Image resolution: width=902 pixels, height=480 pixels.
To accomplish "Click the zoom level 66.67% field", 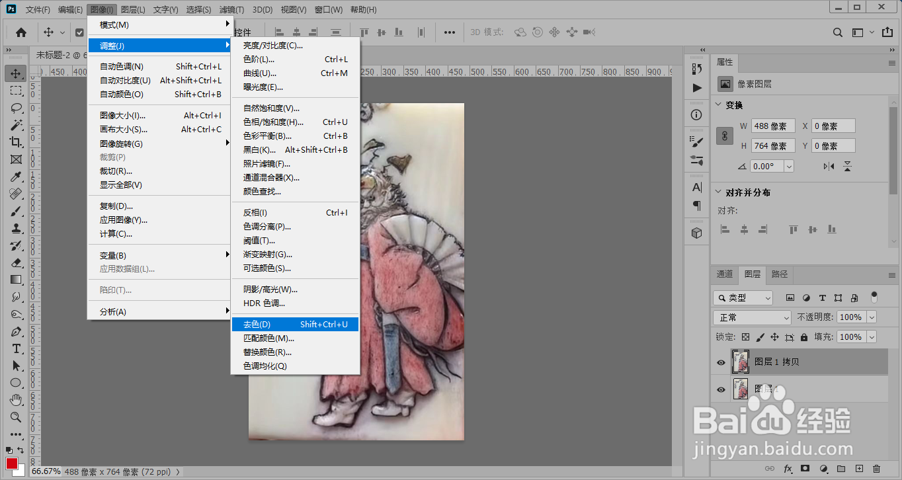I will click(x=46, y=471).
